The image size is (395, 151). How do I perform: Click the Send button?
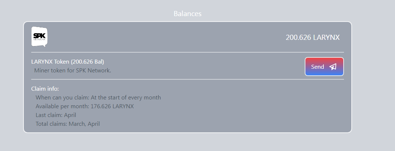[x=324, y=67]
